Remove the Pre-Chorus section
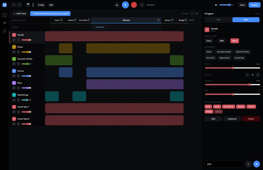 tap(88, 20)
